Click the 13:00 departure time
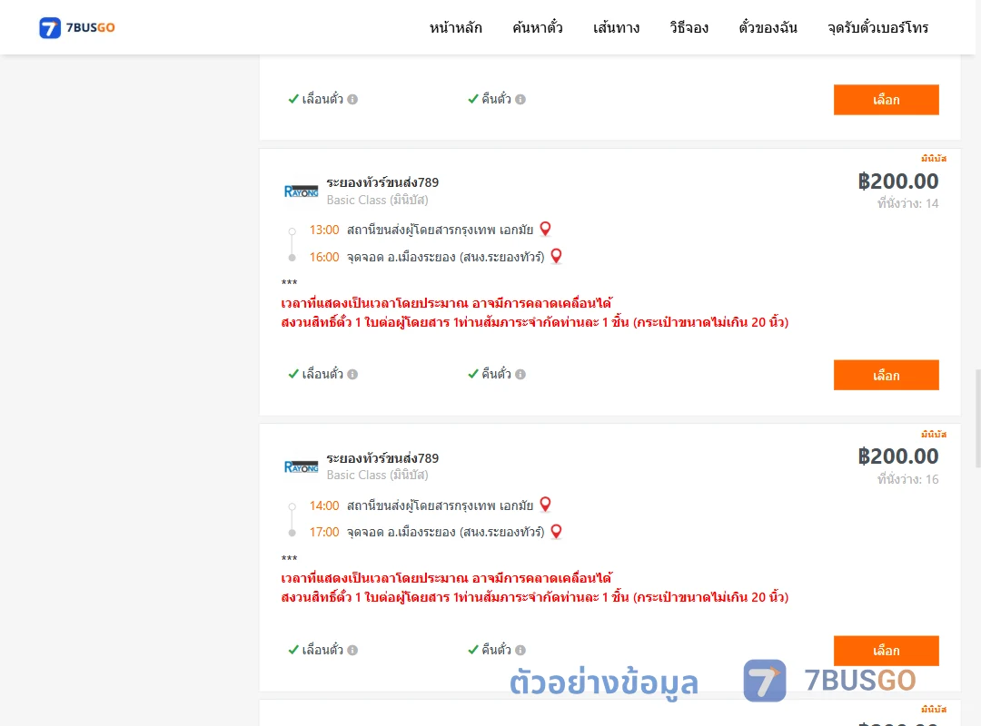The width and height of the screenshot is (981, 726). coord(324,231)
